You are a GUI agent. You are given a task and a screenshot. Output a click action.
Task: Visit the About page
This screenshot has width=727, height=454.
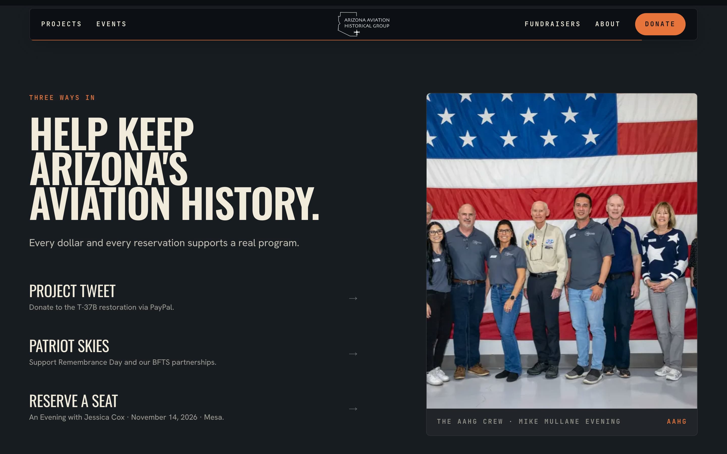point(608,24)
